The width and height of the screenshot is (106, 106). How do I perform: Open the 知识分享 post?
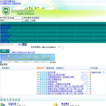52,72
